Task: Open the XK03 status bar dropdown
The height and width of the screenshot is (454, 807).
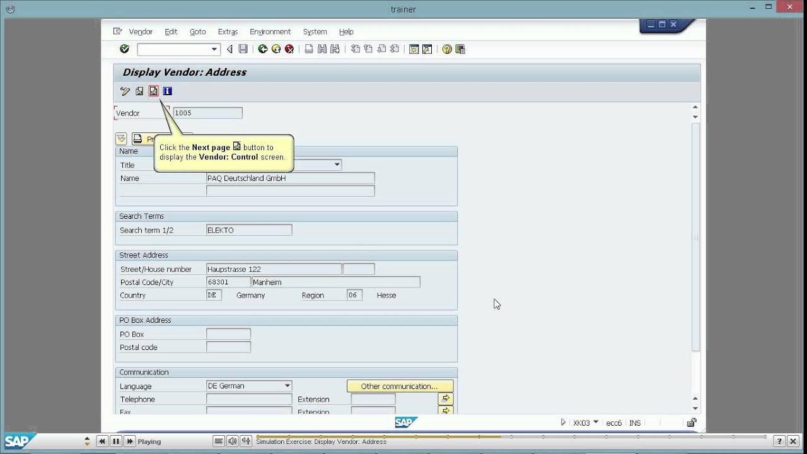Action: click(596, 422)
